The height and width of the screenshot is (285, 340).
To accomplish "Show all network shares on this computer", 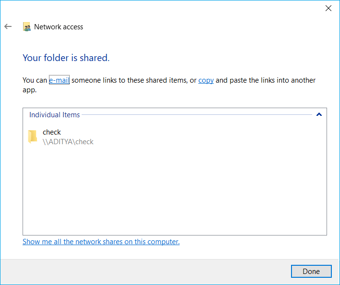I will pos(101,242).
